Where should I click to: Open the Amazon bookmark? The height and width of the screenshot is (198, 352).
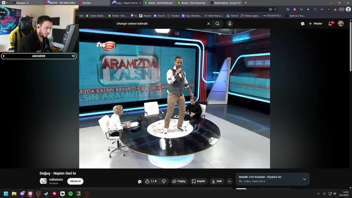(145, 16)
